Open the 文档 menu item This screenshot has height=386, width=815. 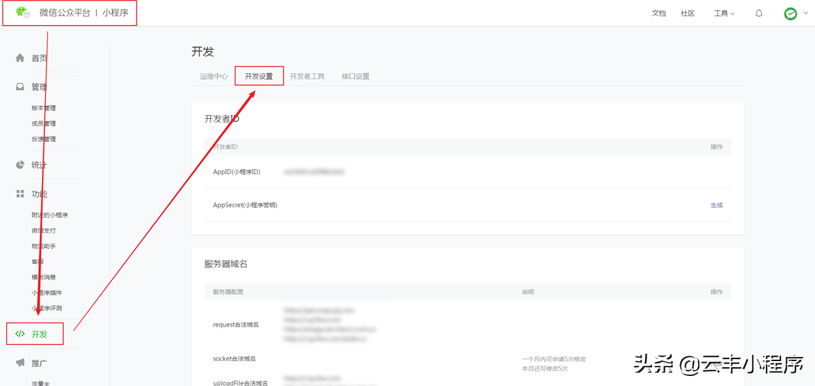click(x=658, y=13)
